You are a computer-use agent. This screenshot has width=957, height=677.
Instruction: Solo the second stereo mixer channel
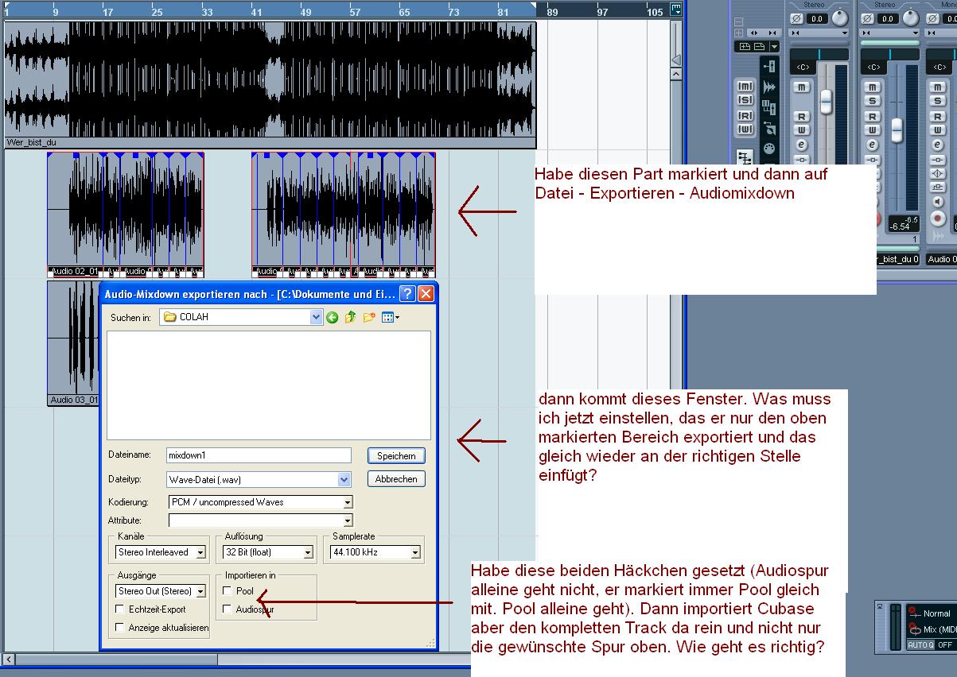point(872,101)
